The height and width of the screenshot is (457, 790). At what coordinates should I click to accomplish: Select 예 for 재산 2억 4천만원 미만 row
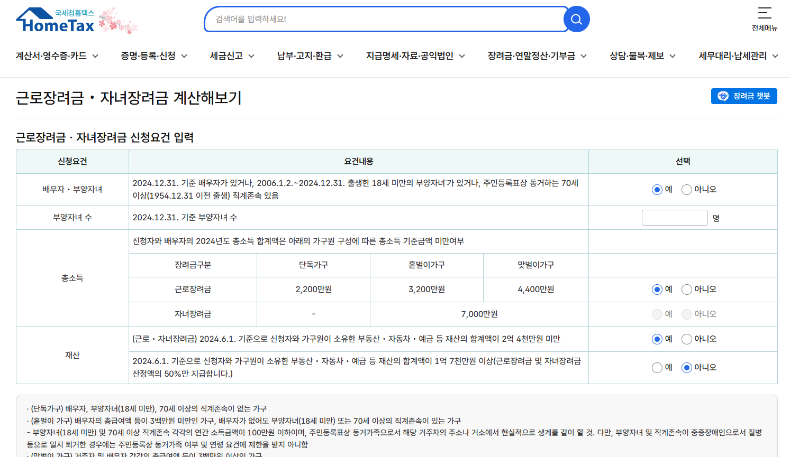click(x=657, y=339)
